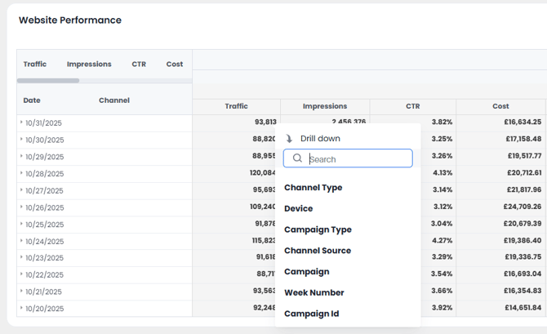Select Channel Type drill down option
This screenshot has height=334, width=547.
(x=313, y=188)
